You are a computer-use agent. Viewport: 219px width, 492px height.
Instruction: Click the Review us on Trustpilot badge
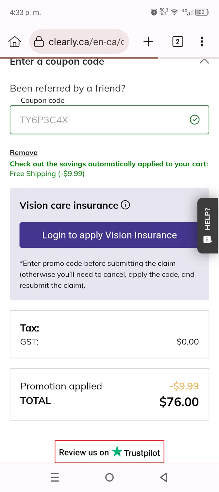109,452
